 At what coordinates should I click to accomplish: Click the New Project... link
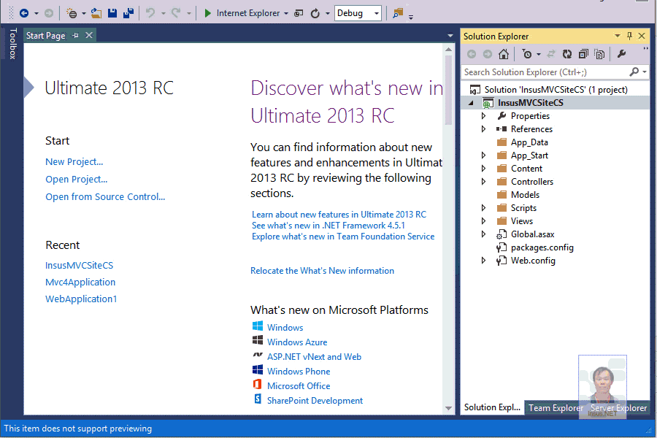[74, 162]
